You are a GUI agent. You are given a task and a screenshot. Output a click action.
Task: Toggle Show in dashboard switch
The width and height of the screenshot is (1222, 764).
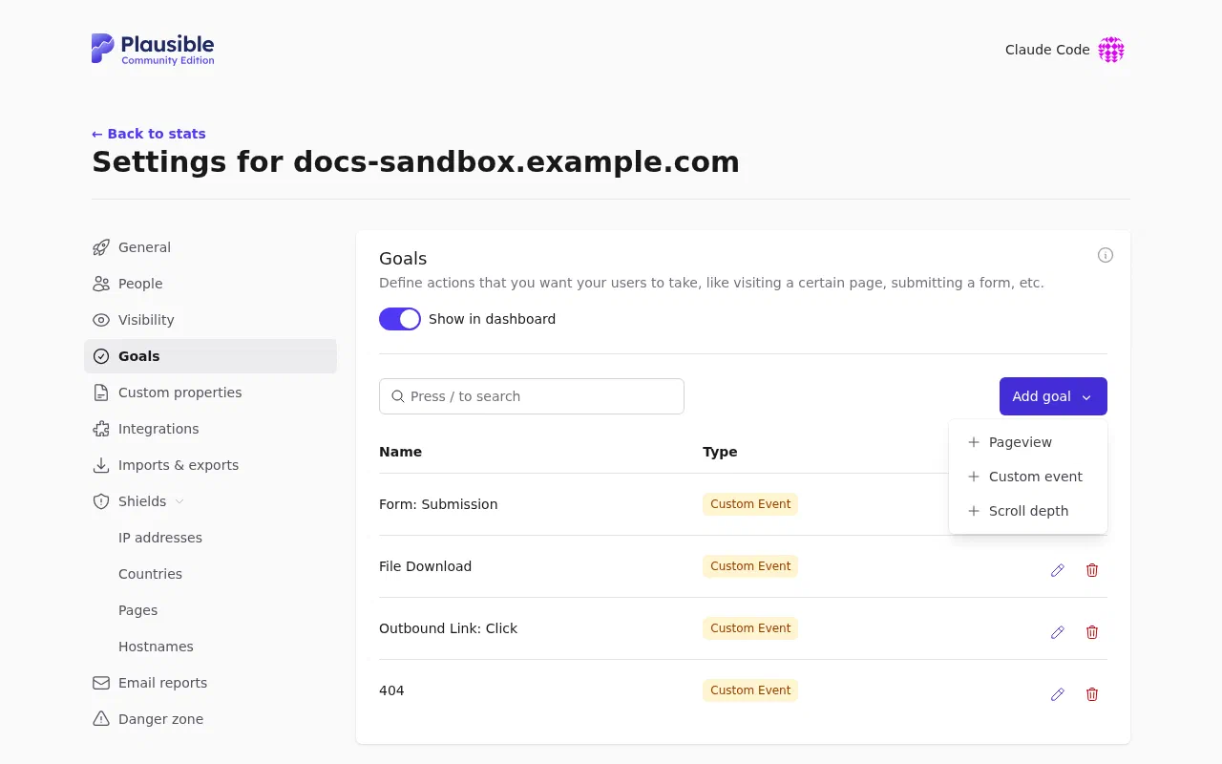pos(400,319)
